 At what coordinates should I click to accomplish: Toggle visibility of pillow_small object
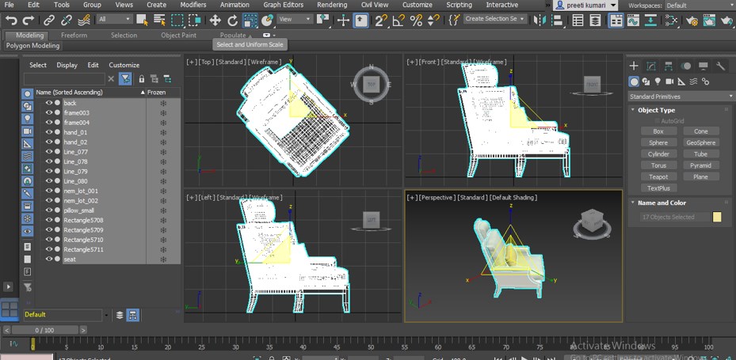[x=48, y=210]
